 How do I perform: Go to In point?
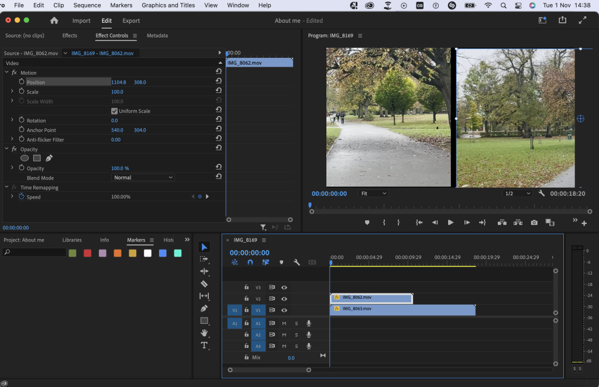coord(419,223)
